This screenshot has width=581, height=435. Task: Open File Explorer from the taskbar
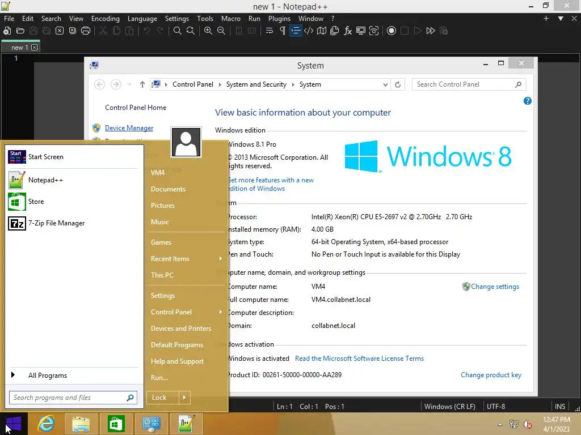point(81,424)
